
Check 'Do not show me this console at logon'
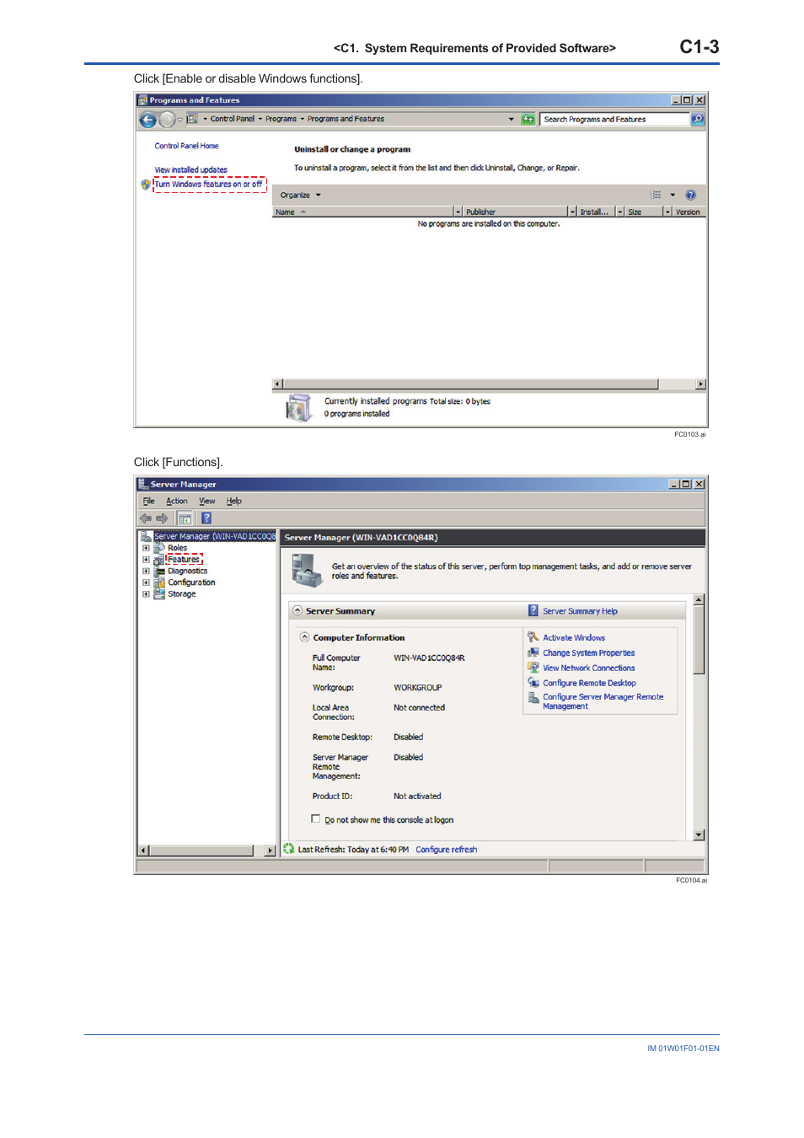pyautogui.click(x=316, y=819)
